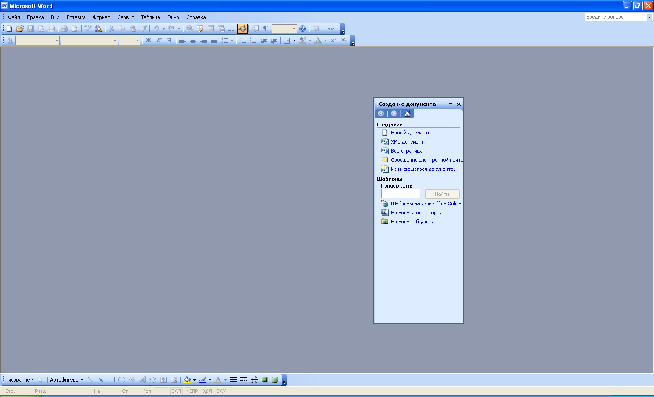This screenshot has width=654, height=397.
Task: Open the Font size combo box
Action: [x=129, y=40]
